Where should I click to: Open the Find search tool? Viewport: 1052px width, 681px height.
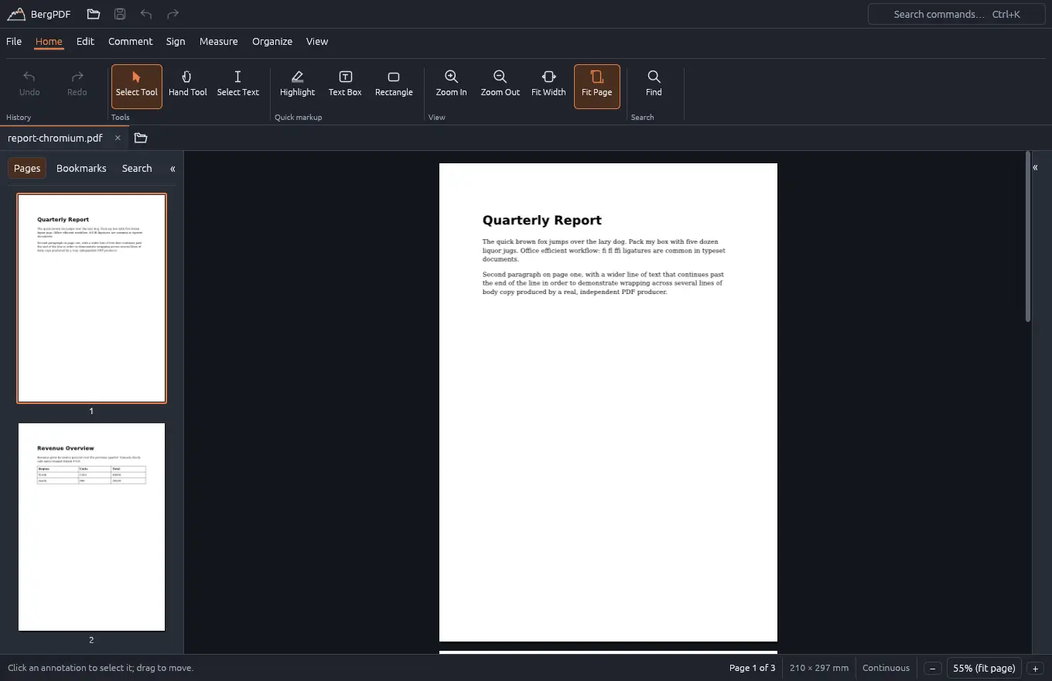tap(654, 86)
